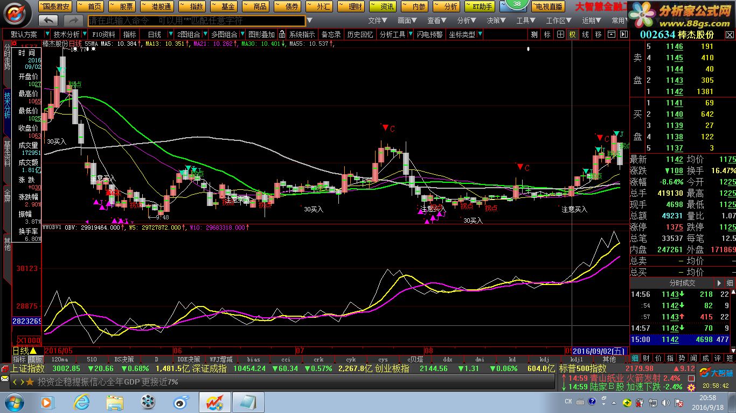Click the 线 line drawing tool
The image size is (736, 413).
coord(585,34)
